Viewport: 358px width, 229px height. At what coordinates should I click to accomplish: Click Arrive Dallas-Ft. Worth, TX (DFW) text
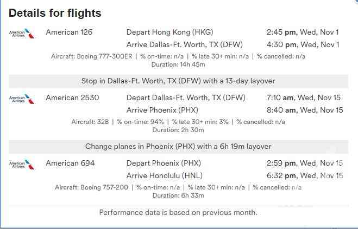tap(185, 44)
